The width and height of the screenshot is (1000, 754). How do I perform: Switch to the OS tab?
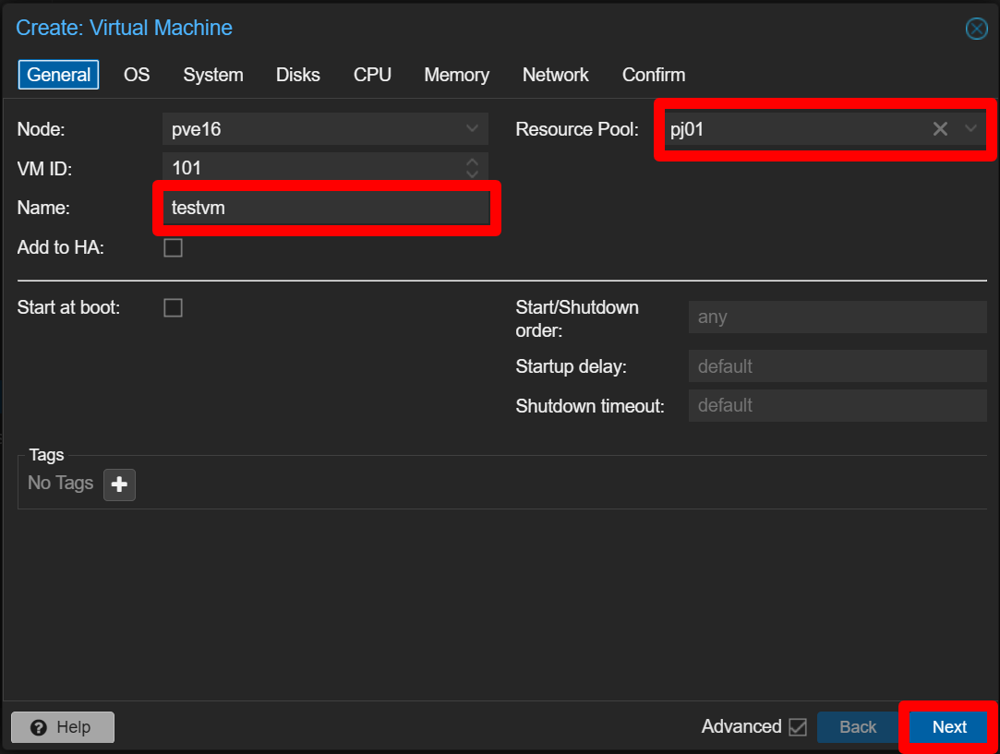coord(137,75)
